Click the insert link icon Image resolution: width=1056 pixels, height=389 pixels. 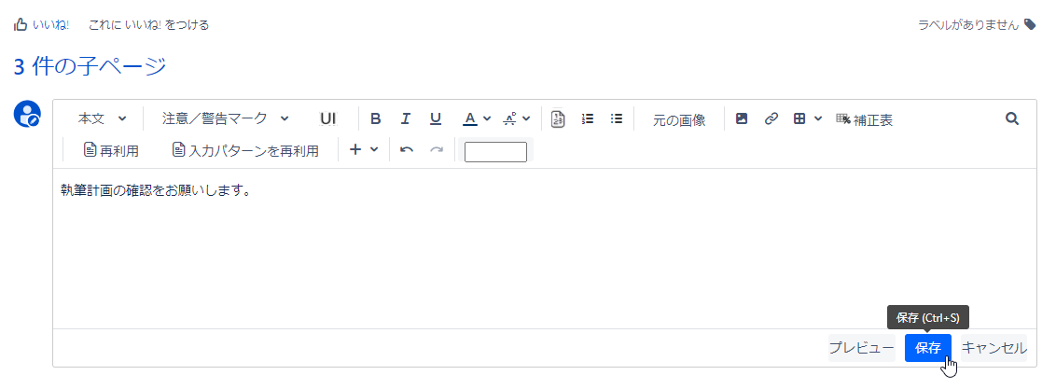tap(771, 119)
